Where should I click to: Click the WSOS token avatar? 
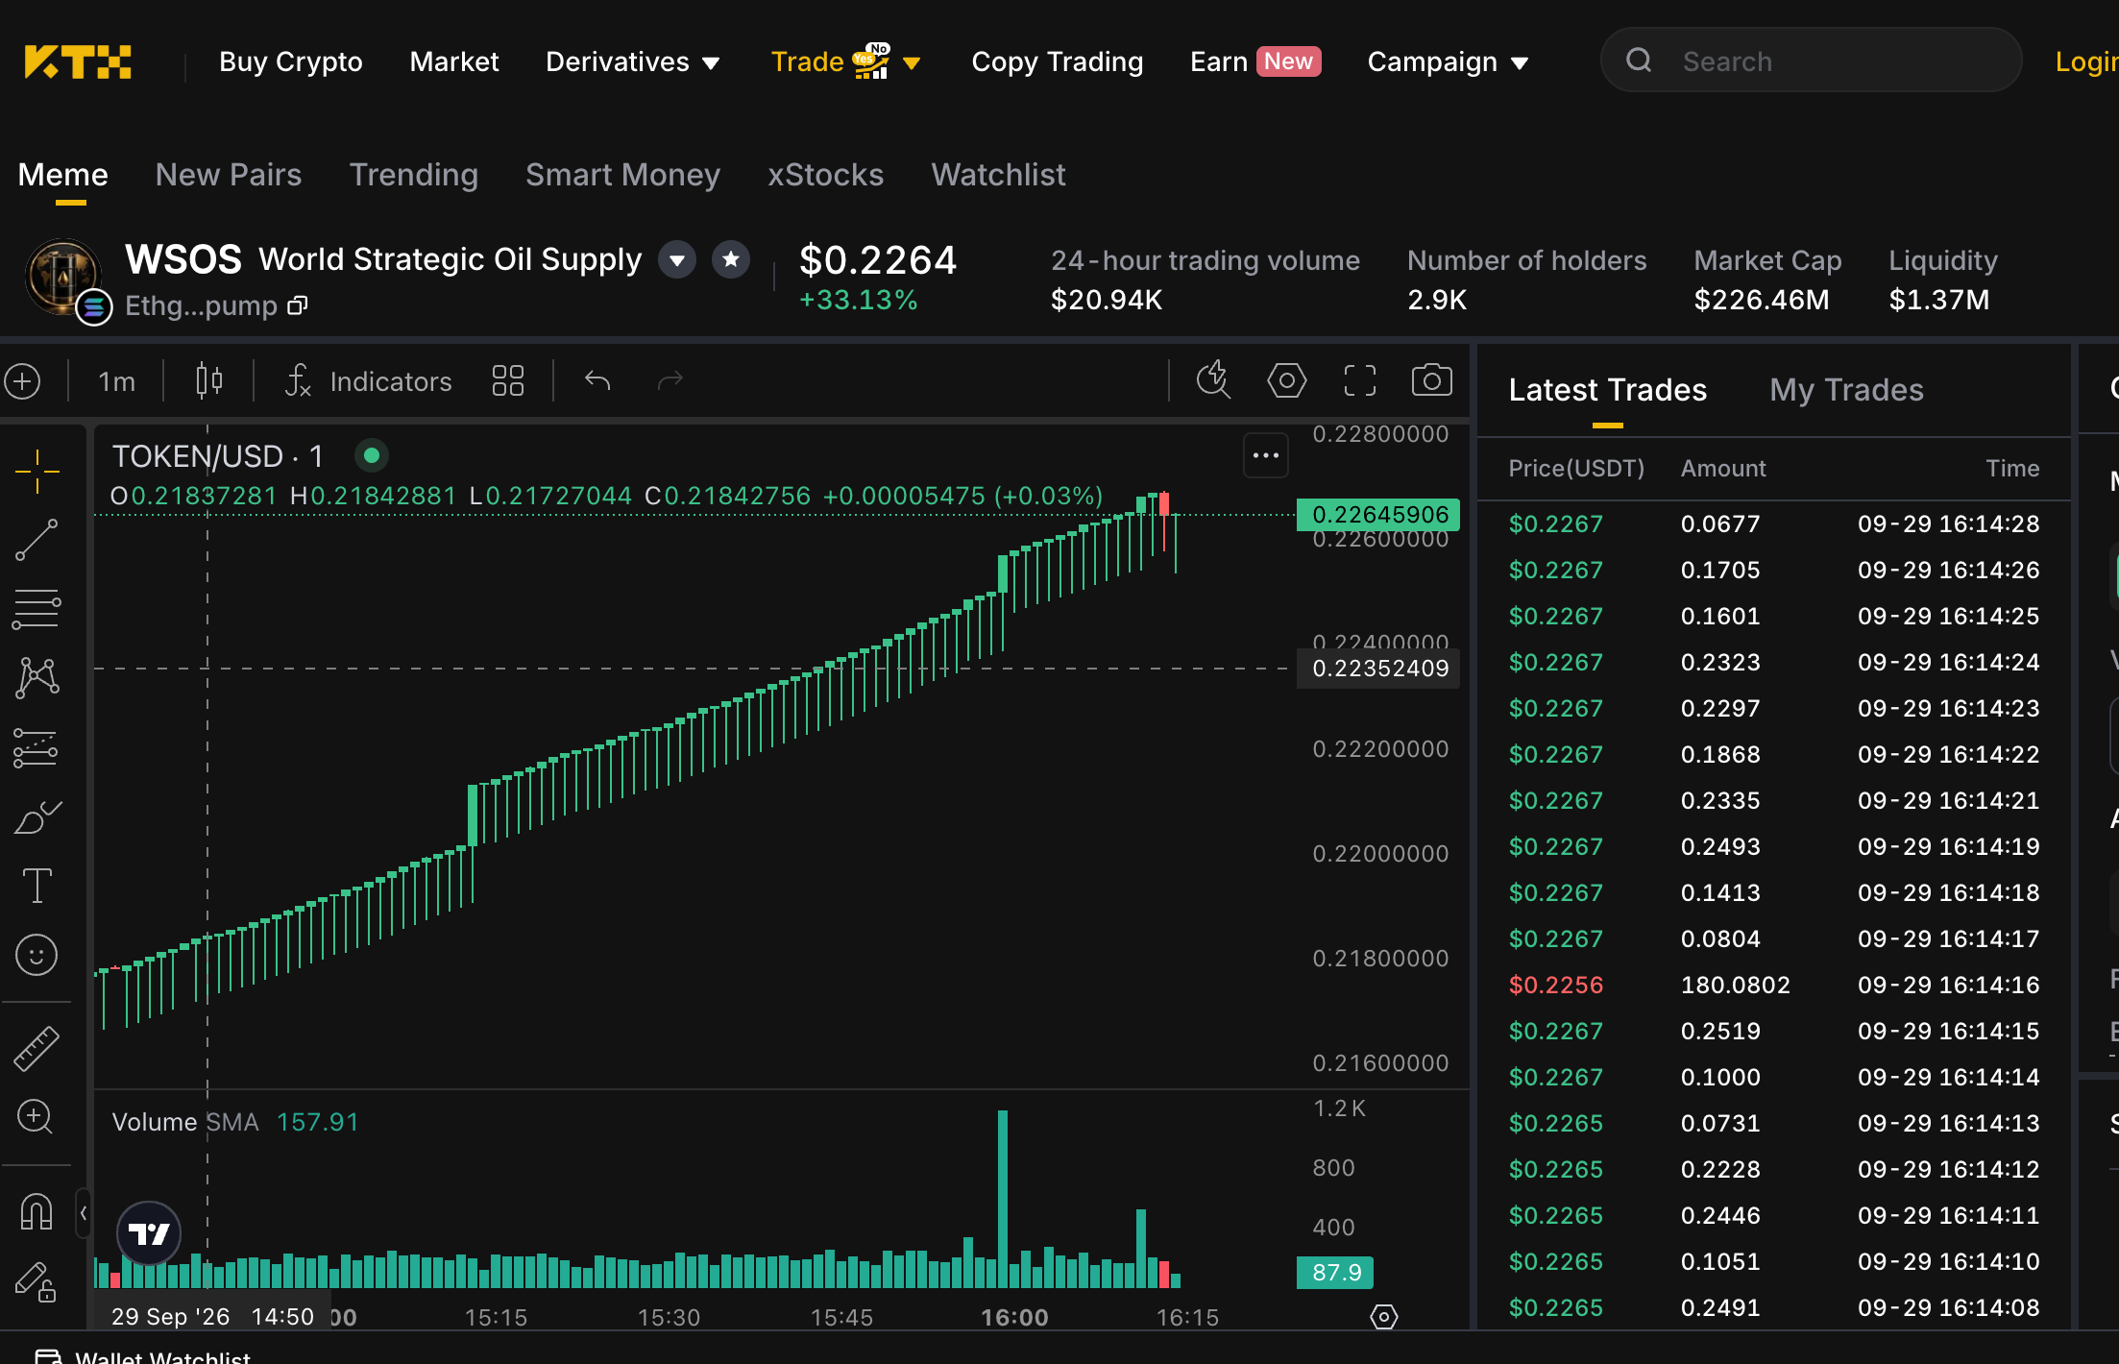(62, 278)
